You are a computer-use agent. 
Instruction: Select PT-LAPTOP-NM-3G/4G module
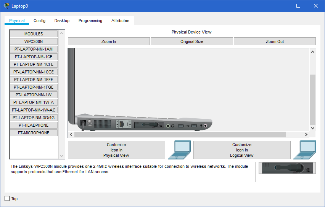[x=34, y=118]
